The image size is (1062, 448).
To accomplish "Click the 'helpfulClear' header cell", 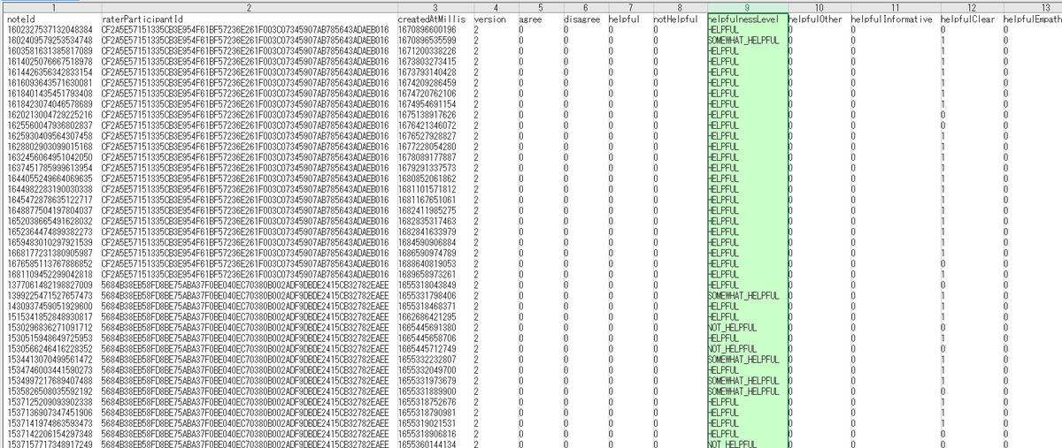I will pyautogui.click(x=970, y=19).
